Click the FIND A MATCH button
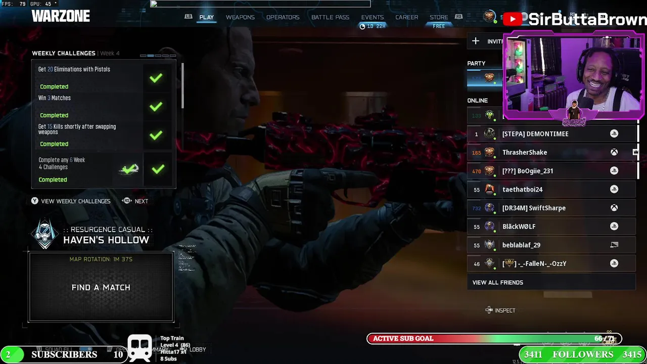Screen dimensions: 647x364 (101, 287)
